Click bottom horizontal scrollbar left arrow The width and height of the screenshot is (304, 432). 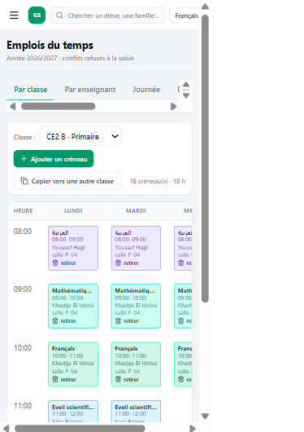[x=6, y=429]
